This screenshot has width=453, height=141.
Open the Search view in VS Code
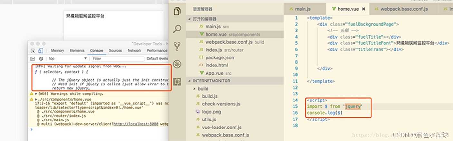pos(177,29)
